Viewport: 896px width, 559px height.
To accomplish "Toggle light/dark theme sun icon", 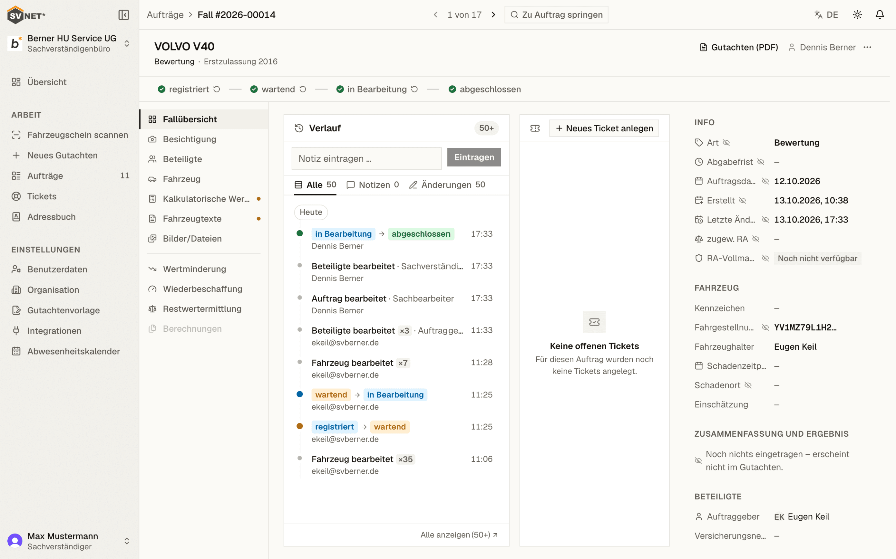I will click(857, 15).
